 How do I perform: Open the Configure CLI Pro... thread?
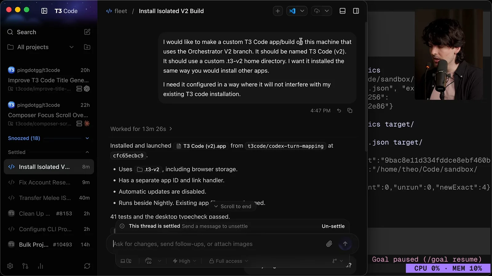(49, 229)
